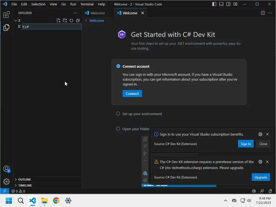Open the Explorer view in activity bar
Image resolution: width=276 pixels, height=207 pixels.
pyautogui.click(x=6, y=27)
